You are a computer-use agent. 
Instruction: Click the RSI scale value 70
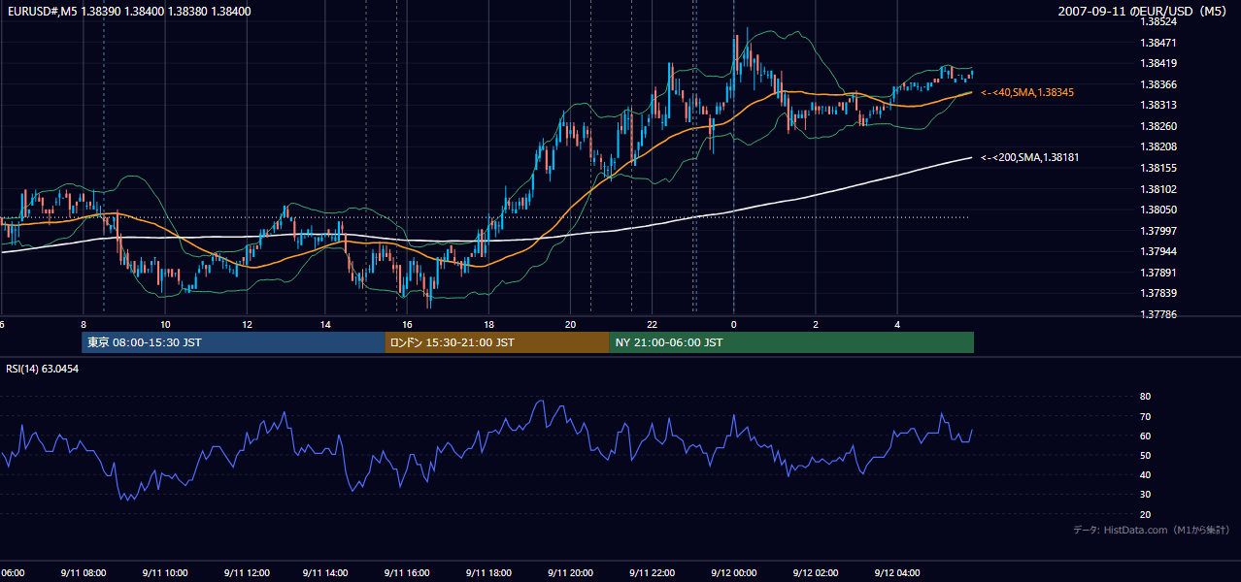(1145, 416)
